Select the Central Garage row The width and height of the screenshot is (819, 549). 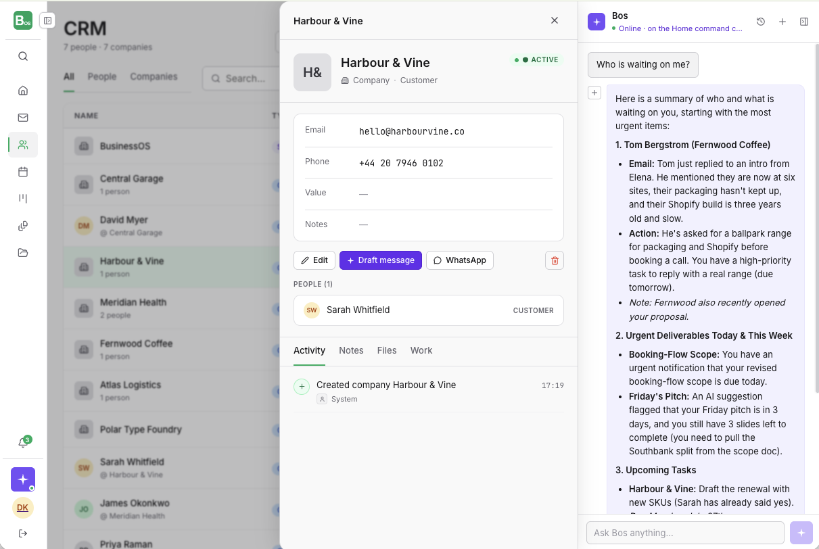[x=171, y=184]
